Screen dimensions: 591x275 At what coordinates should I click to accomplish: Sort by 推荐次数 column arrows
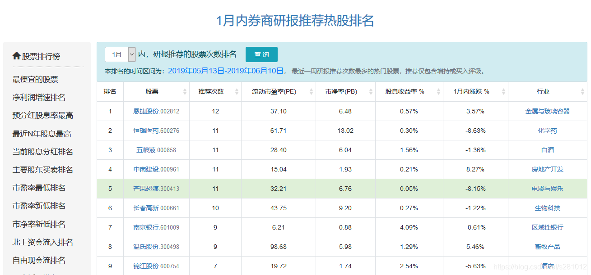pos(237,91)
